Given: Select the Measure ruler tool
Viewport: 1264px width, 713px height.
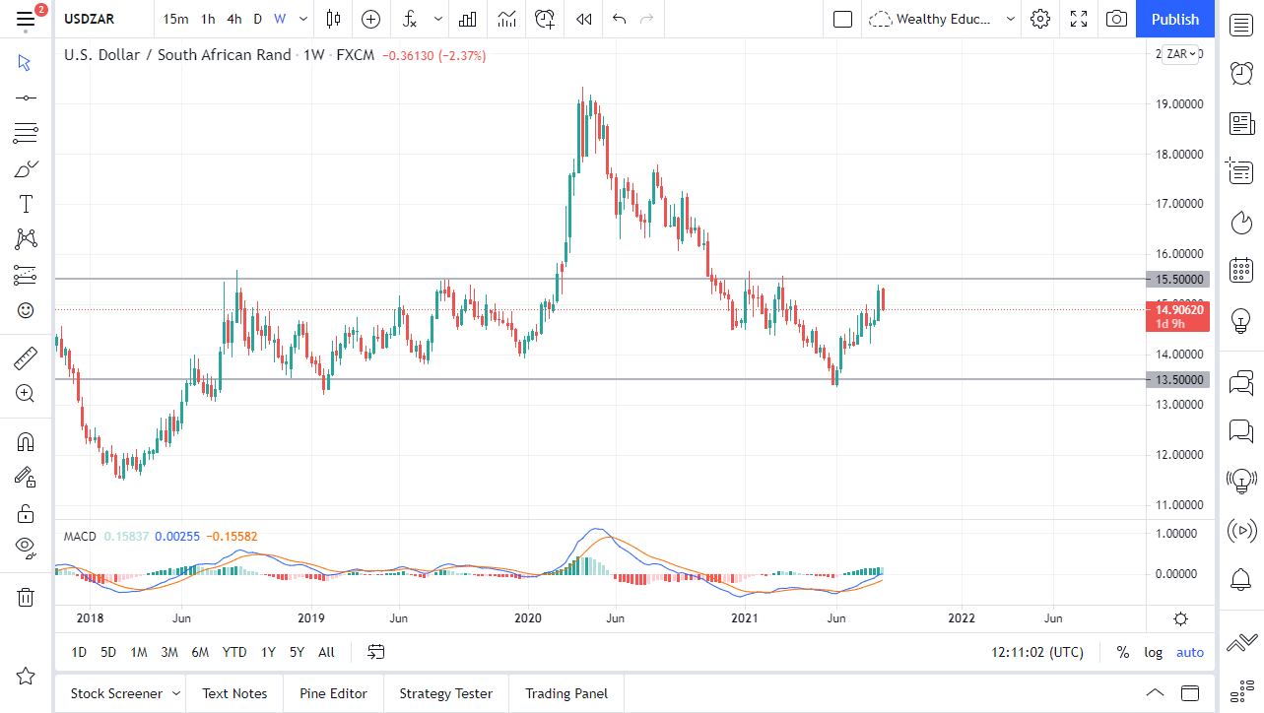Looking at the screenshot, I should (x=26, y=358).
